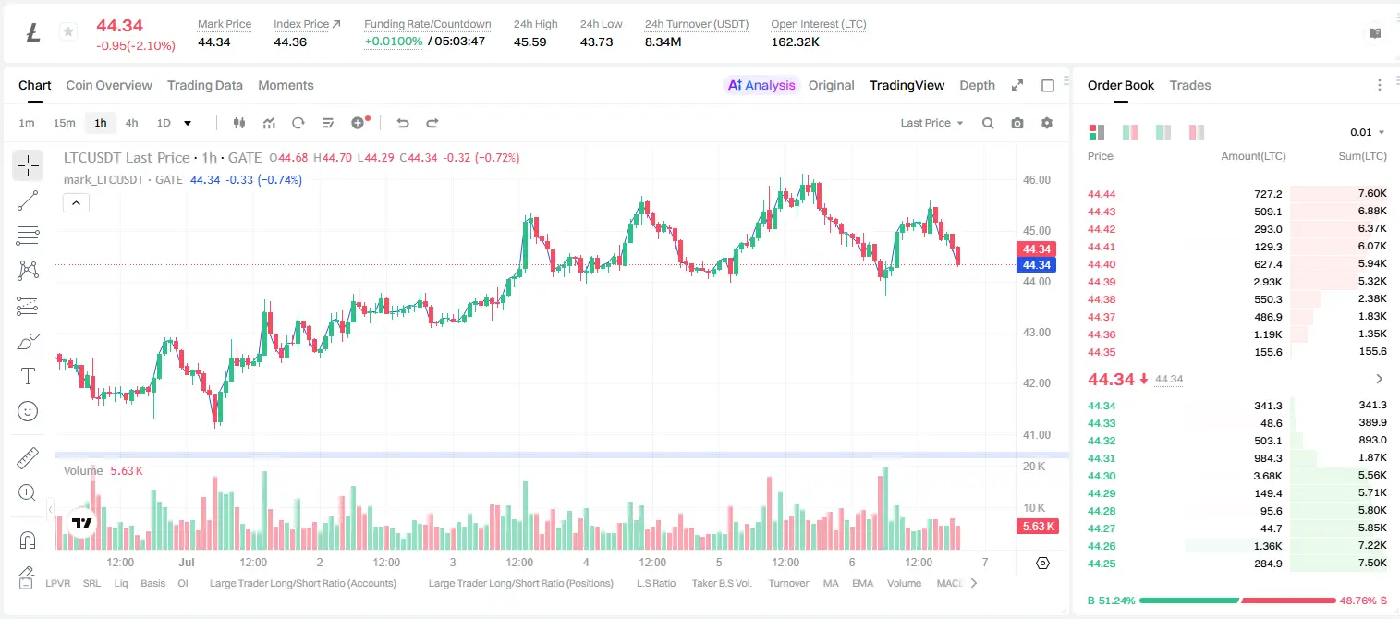Select the ruler measure tool

28,458
